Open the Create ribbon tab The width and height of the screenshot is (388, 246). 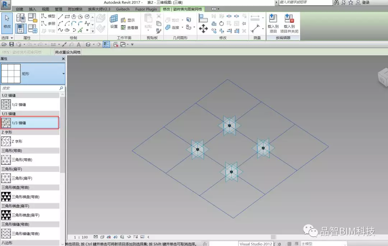click(x=19, y=9)
